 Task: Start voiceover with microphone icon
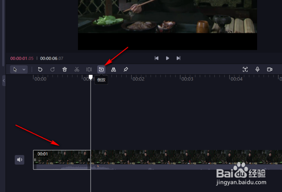pos(257,69)
